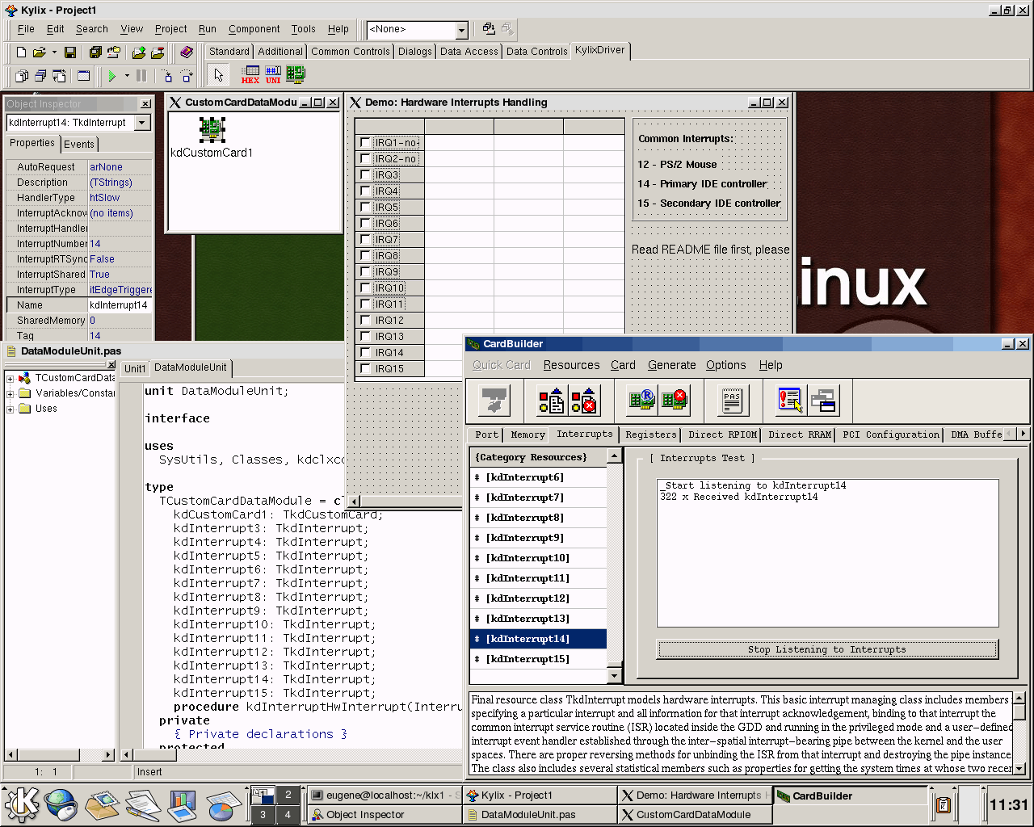This screenshot has width=1034, height=827.
Task: Select the green card component in palette
Action: click(x=296, y=75)
